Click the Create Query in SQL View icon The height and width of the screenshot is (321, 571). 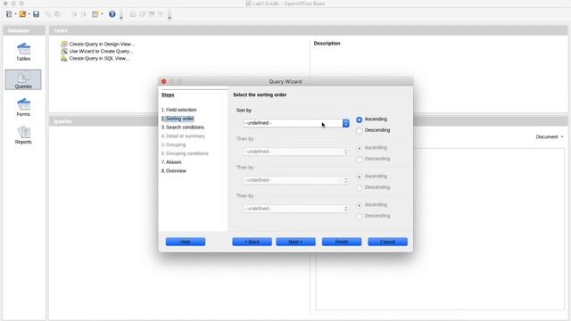point(64,58)
